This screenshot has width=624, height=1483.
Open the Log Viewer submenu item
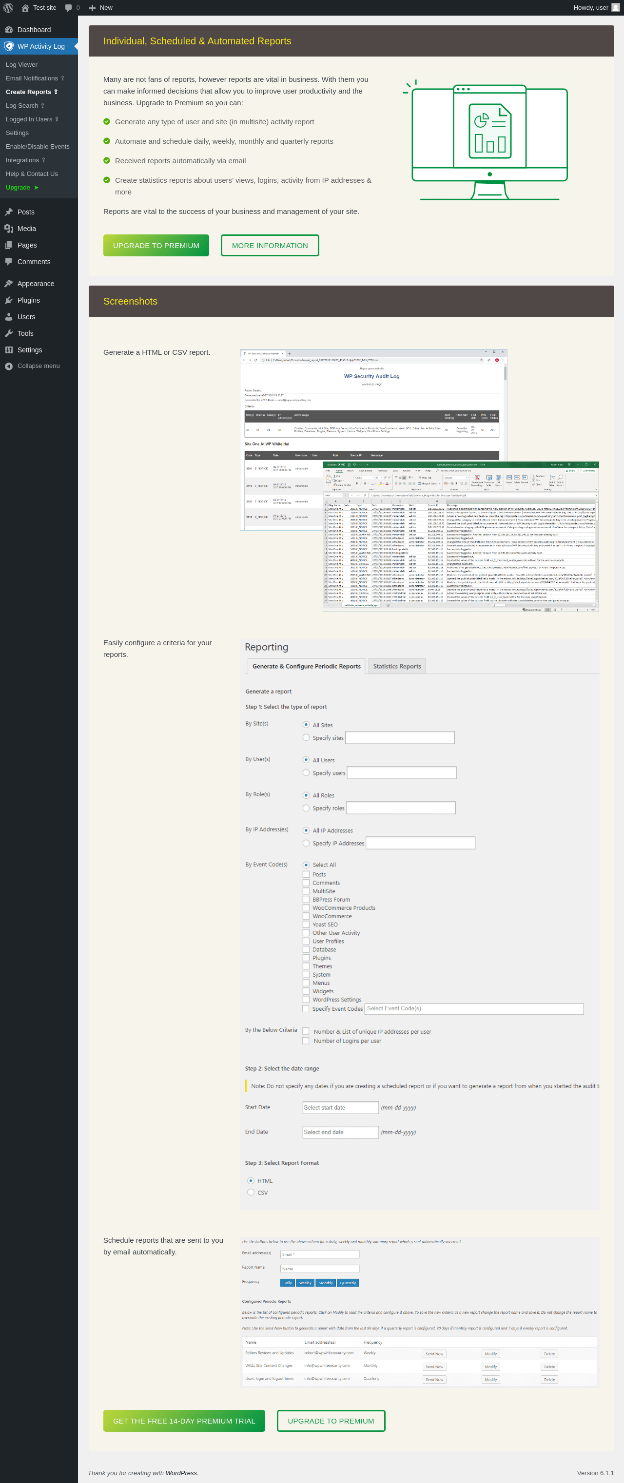(21, 65)
